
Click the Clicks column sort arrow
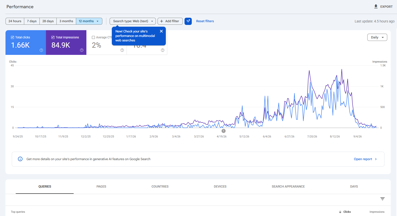pyautogui.click(x=340, y=212)
